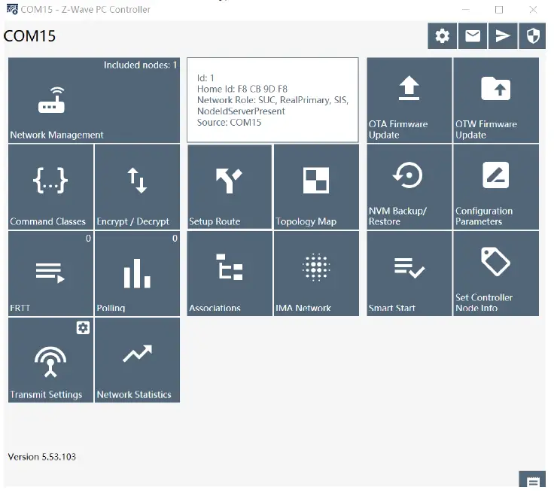Screen dimensions: 554x496
Task: Click the Z-Wave app icon in the title bar
Action: [12, 9]
